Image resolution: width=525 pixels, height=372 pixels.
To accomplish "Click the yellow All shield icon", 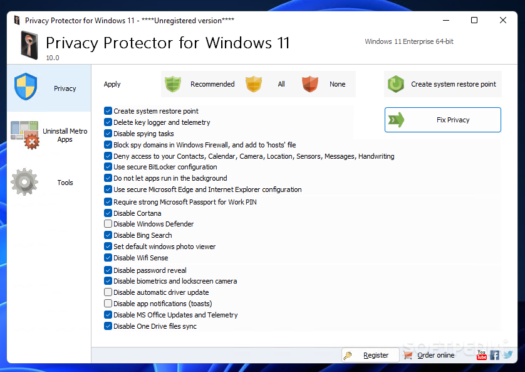I will (x=253, y=84).
